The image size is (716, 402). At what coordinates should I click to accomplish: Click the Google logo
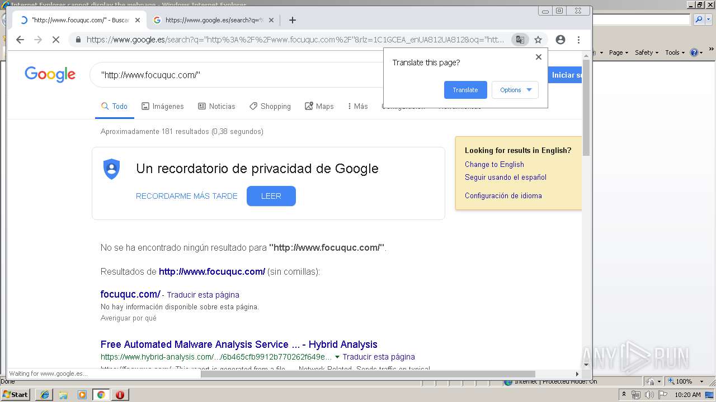(50, 74)
